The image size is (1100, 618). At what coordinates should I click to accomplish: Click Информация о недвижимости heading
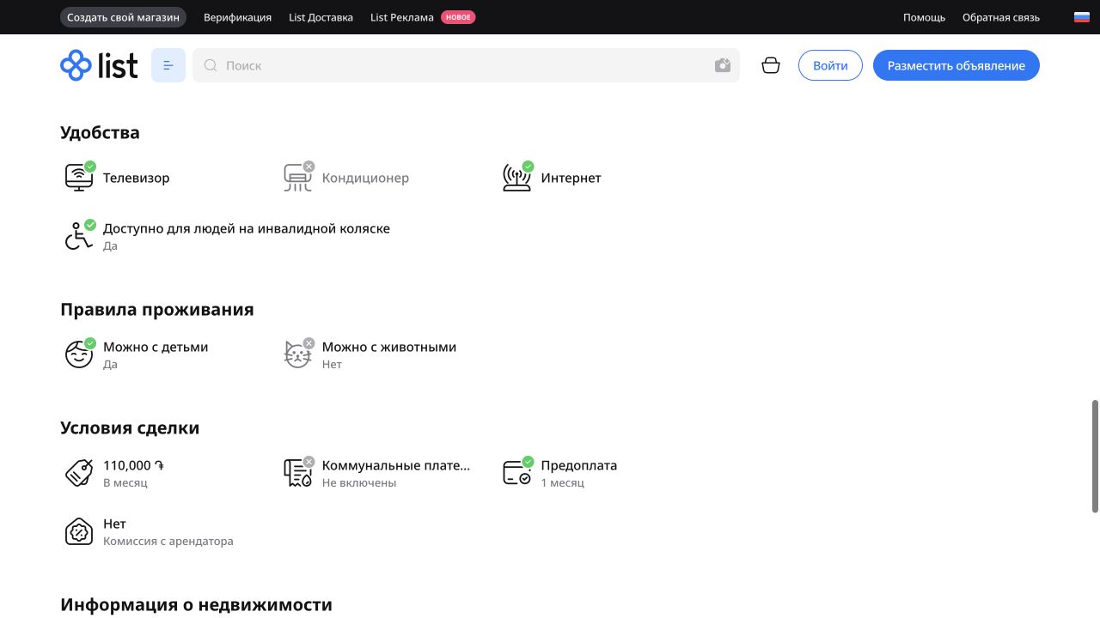tap(196, 604)
